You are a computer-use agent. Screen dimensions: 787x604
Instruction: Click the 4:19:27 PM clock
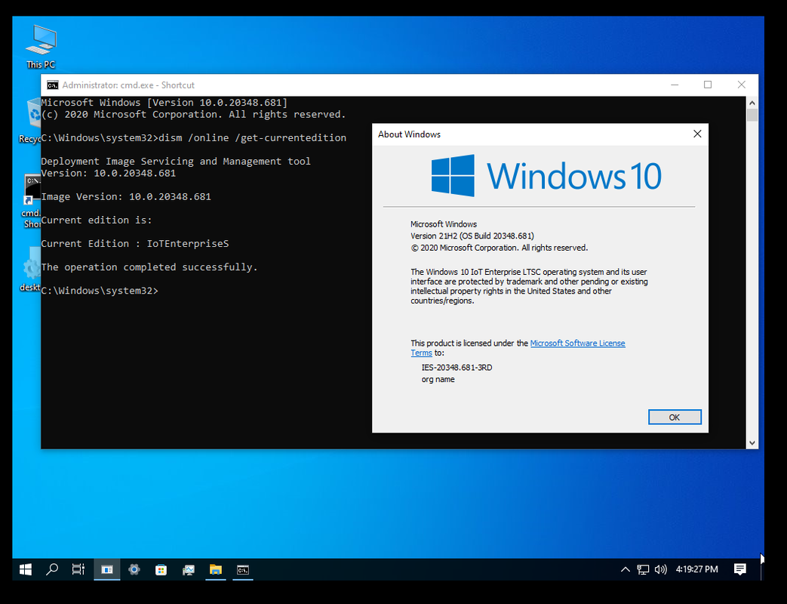point(696,569)
